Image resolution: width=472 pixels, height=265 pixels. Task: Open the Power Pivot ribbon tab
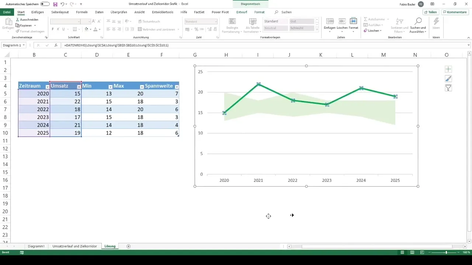(220, 12)
